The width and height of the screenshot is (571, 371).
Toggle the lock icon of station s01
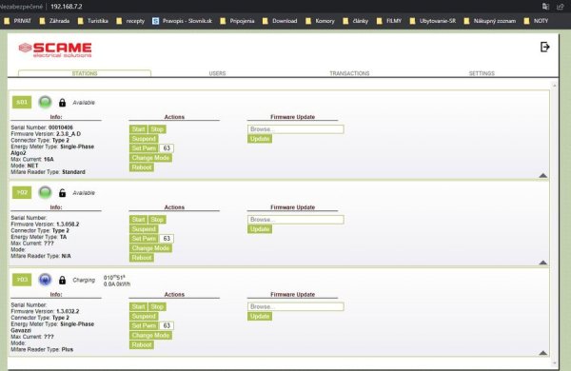(62, 103)
